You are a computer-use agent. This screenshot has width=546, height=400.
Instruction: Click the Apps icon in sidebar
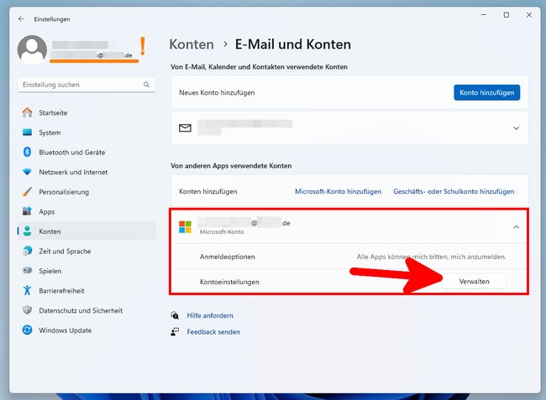[x=27, y=211]
